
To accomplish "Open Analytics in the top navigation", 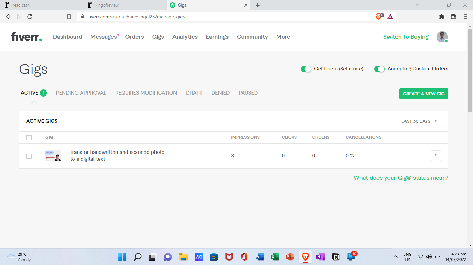I will (x=185, y=37).
